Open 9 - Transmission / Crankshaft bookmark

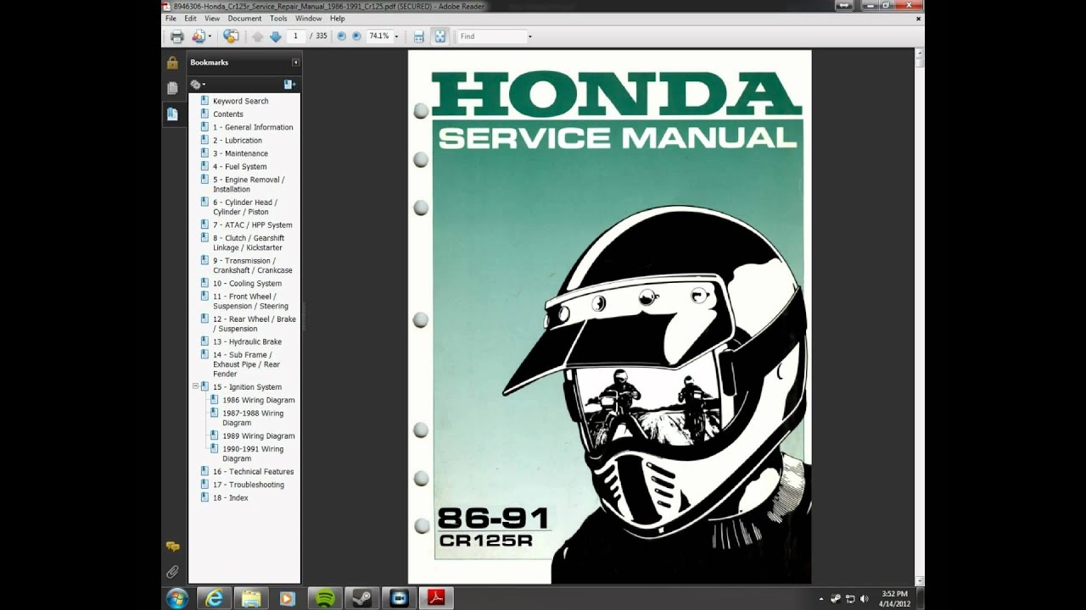click(253, 266)
